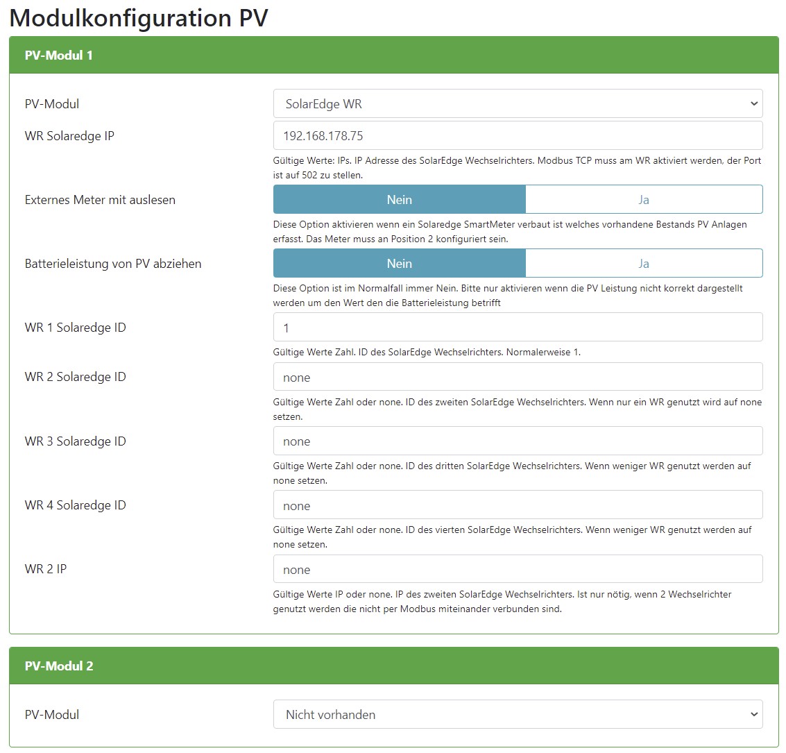The width and height of the screenshot is (786, 753).
Task: Click the Externes Meter mit auslesen label
Action: [101, 200]
